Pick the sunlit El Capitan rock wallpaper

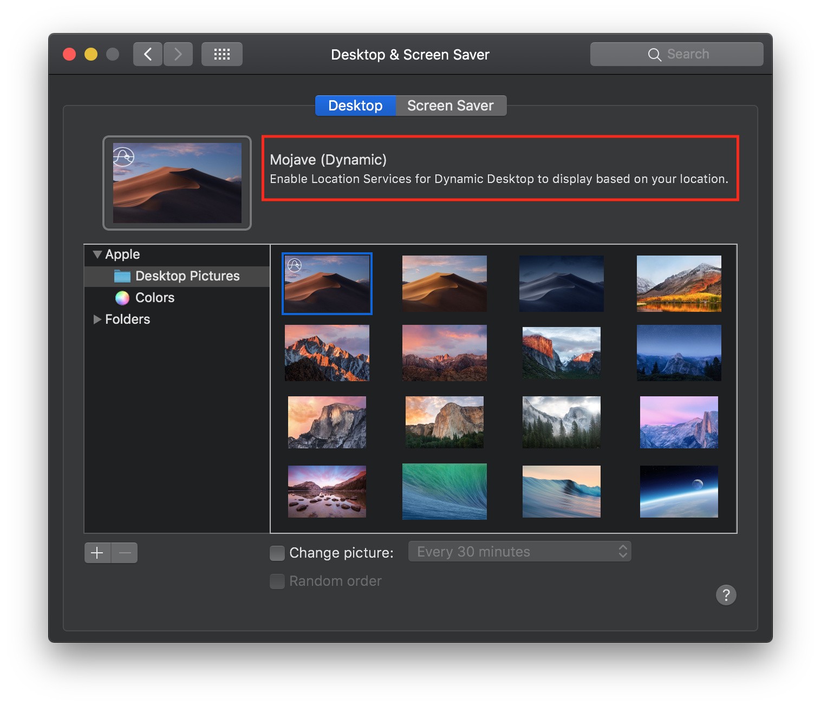pyautogui.click(x=445, y=422)
